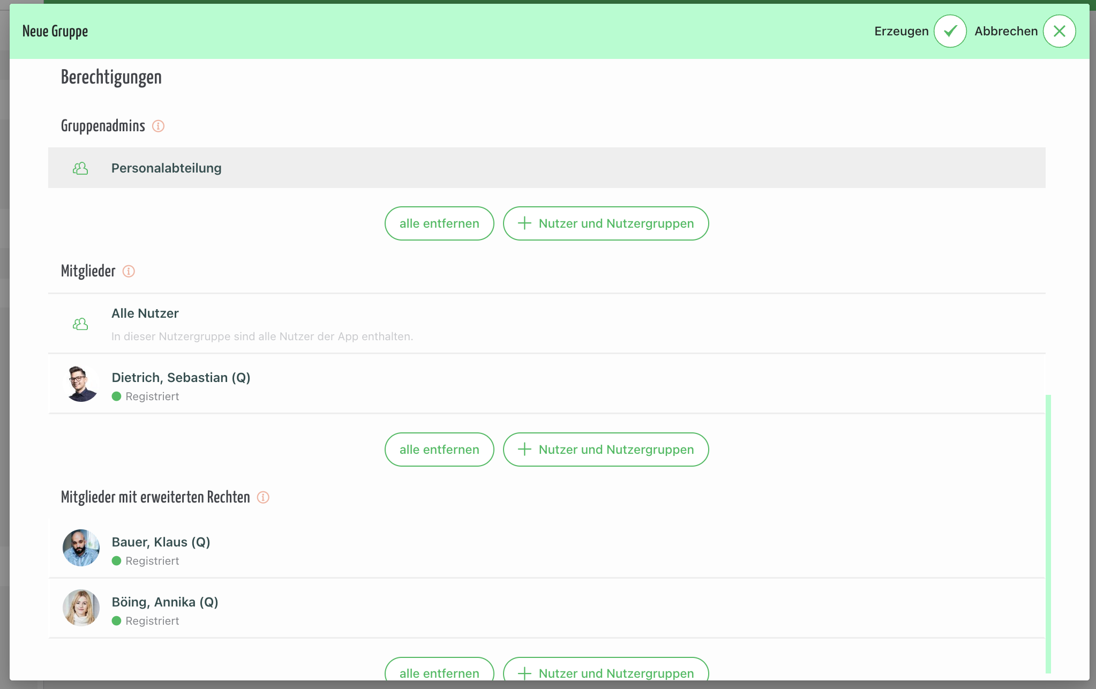Remove all Gruppenadmins with alle entfernen
Viewport: 1096px width, 689px height.
439,223
